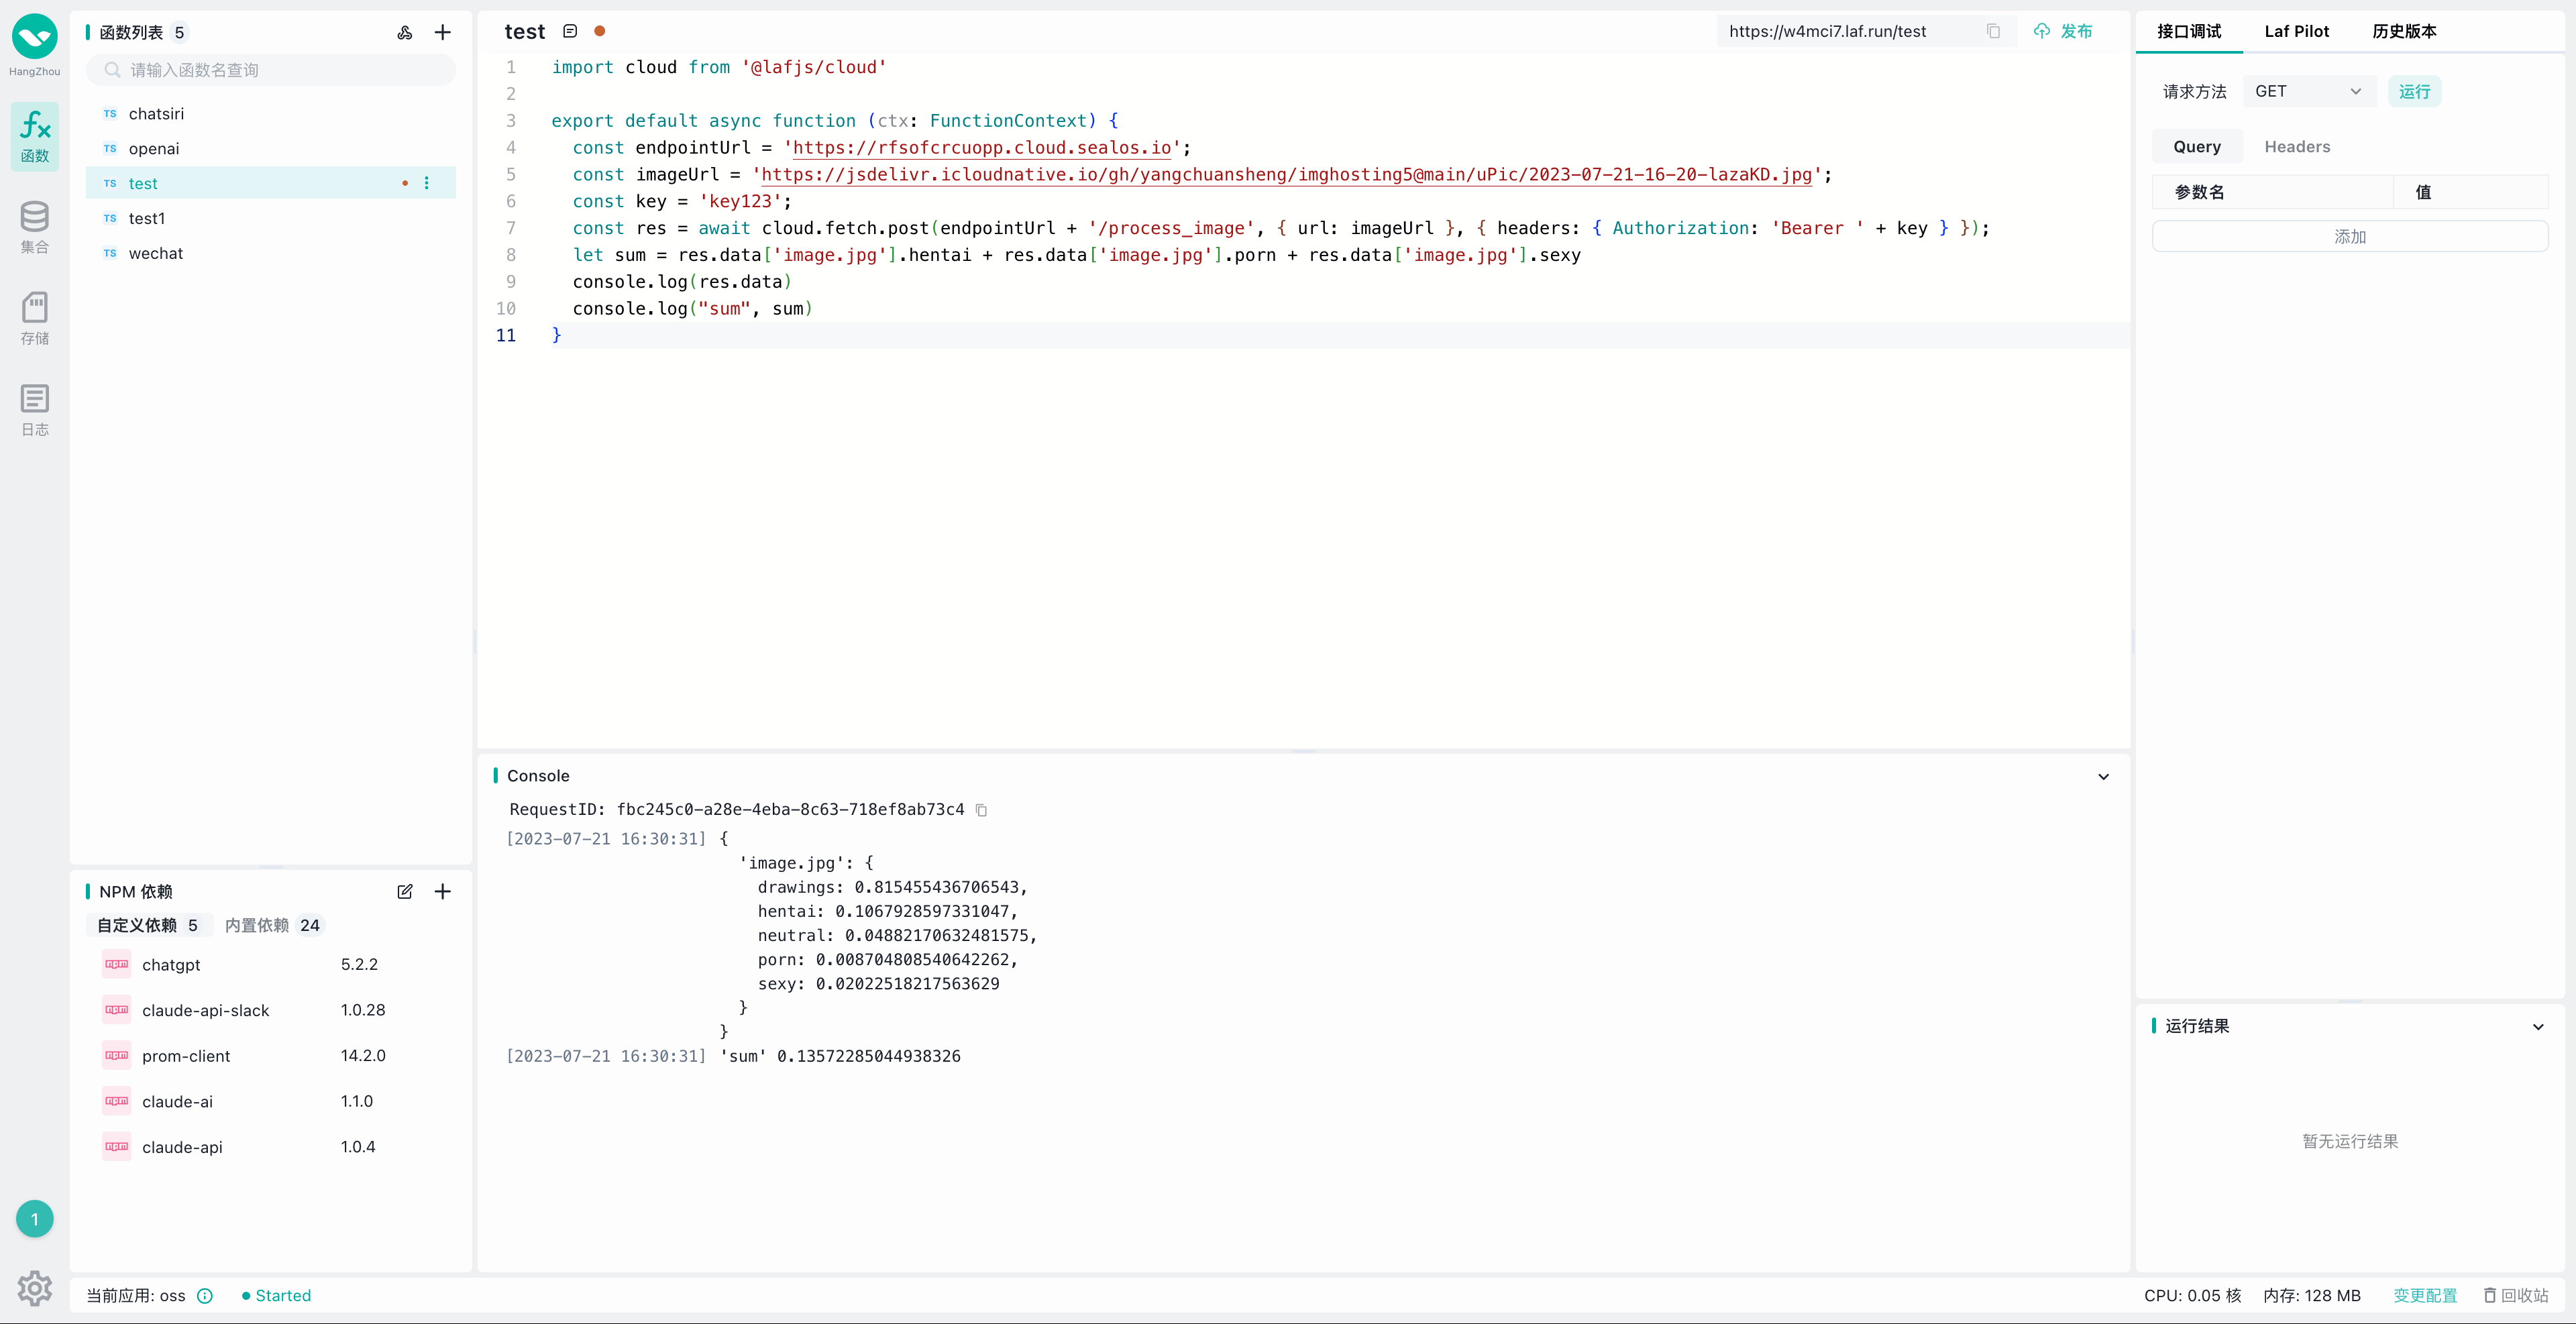The height and width of the screenshot is (1324, 2576).
Task: Switch to the Laf Pilot tab
Action: [x=2296, y=31]
